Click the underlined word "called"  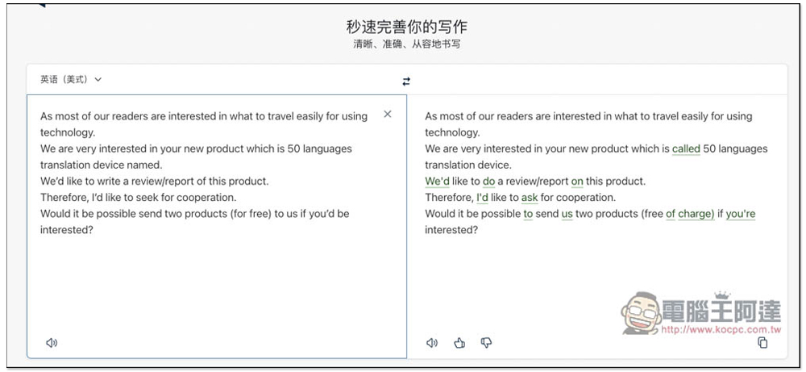point(686,148)
